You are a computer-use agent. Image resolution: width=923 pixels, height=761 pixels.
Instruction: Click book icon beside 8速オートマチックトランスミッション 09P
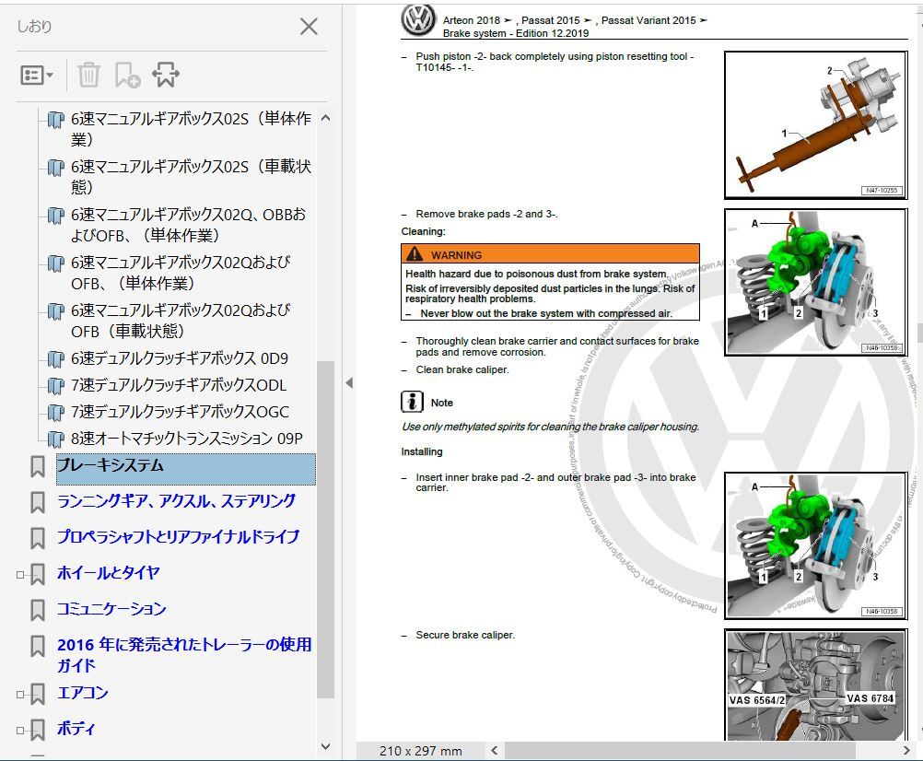[x=55, y=439]
